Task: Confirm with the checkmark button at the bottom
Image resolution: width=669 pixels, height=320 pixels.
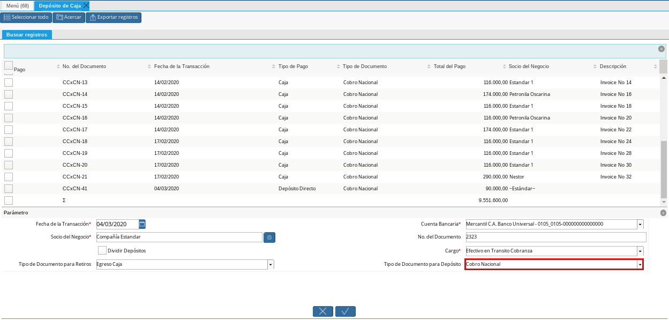Action: tap(345, 311)
